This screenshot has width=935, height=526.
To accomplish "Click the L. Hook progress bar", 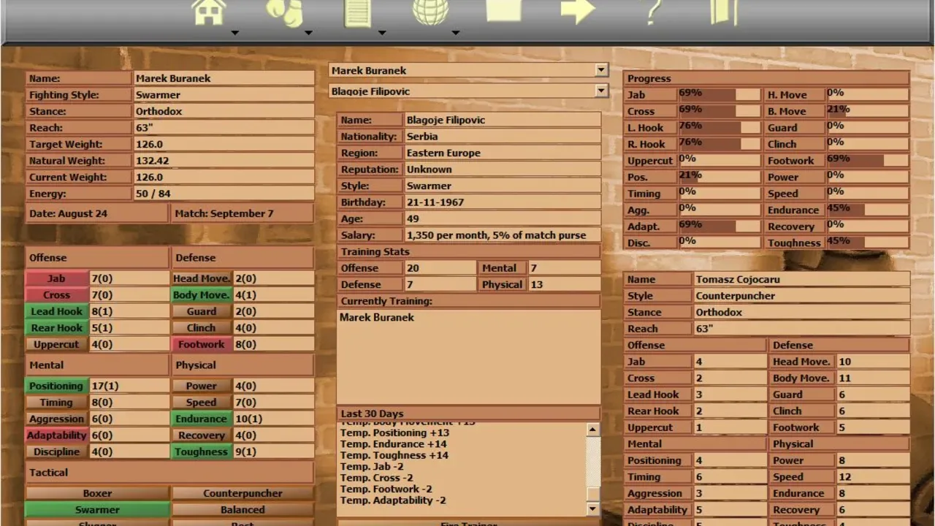I will 720,128.
